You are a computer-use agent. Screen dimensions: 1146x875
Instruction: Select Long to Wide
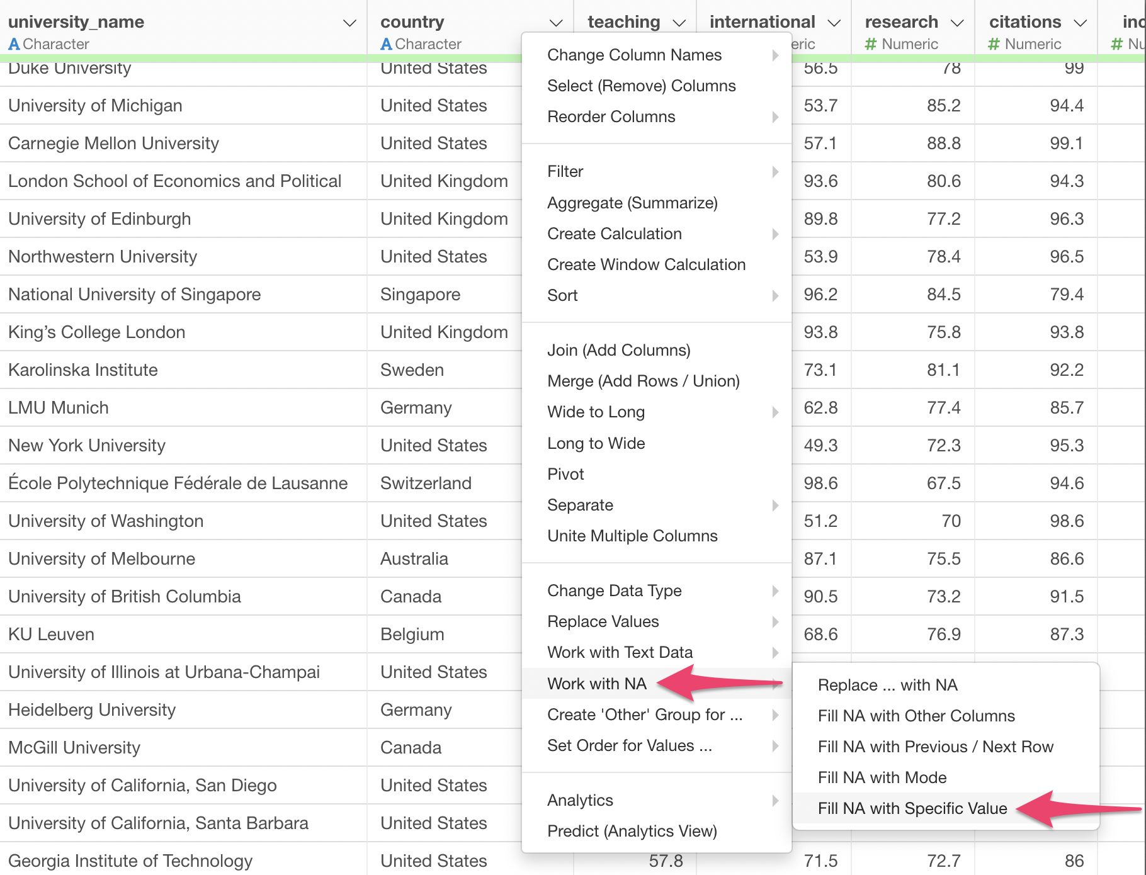(657, 443)
